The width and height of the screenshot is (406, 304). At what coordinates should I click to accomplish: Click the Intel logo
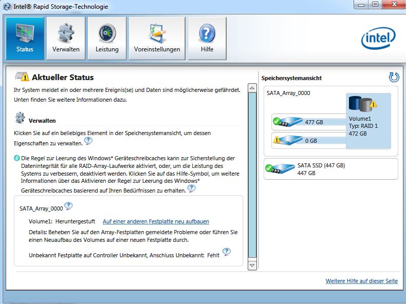click(x=378, y=38)
